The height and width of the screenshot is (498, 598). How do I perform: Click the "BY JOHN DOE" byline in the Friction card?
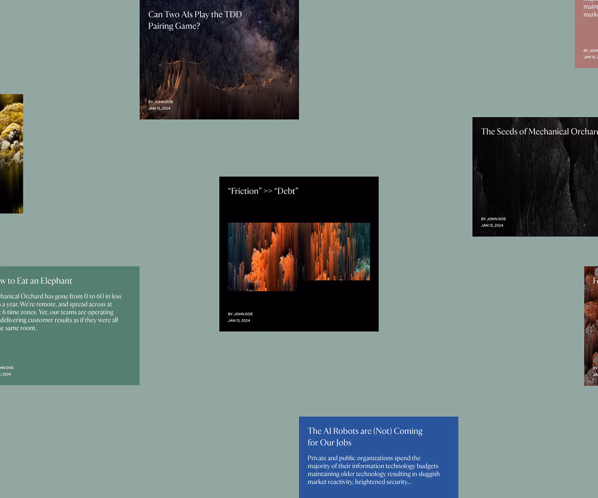click(240, 314)
